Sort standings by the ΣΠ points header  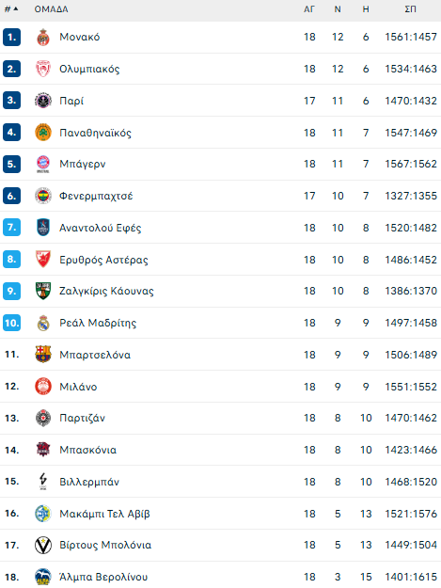point(411,9)
